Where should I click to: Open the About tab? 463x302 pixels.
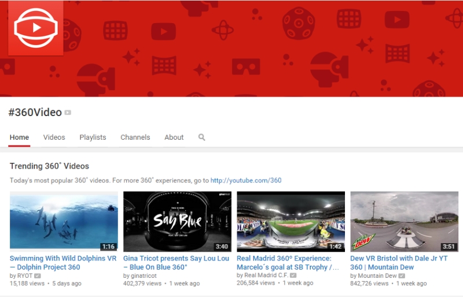pos(174,137)
